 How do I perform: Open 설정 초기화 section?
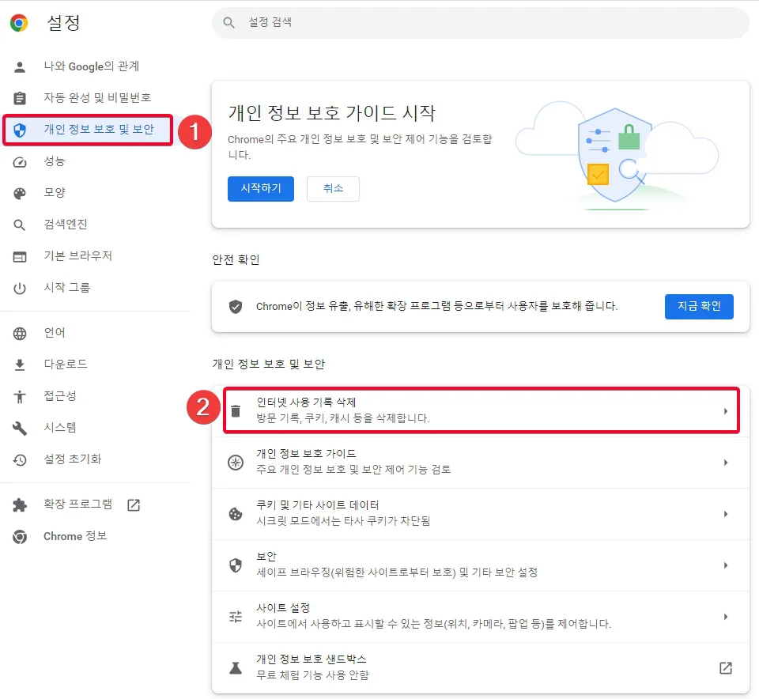click(x=73, y=459)
